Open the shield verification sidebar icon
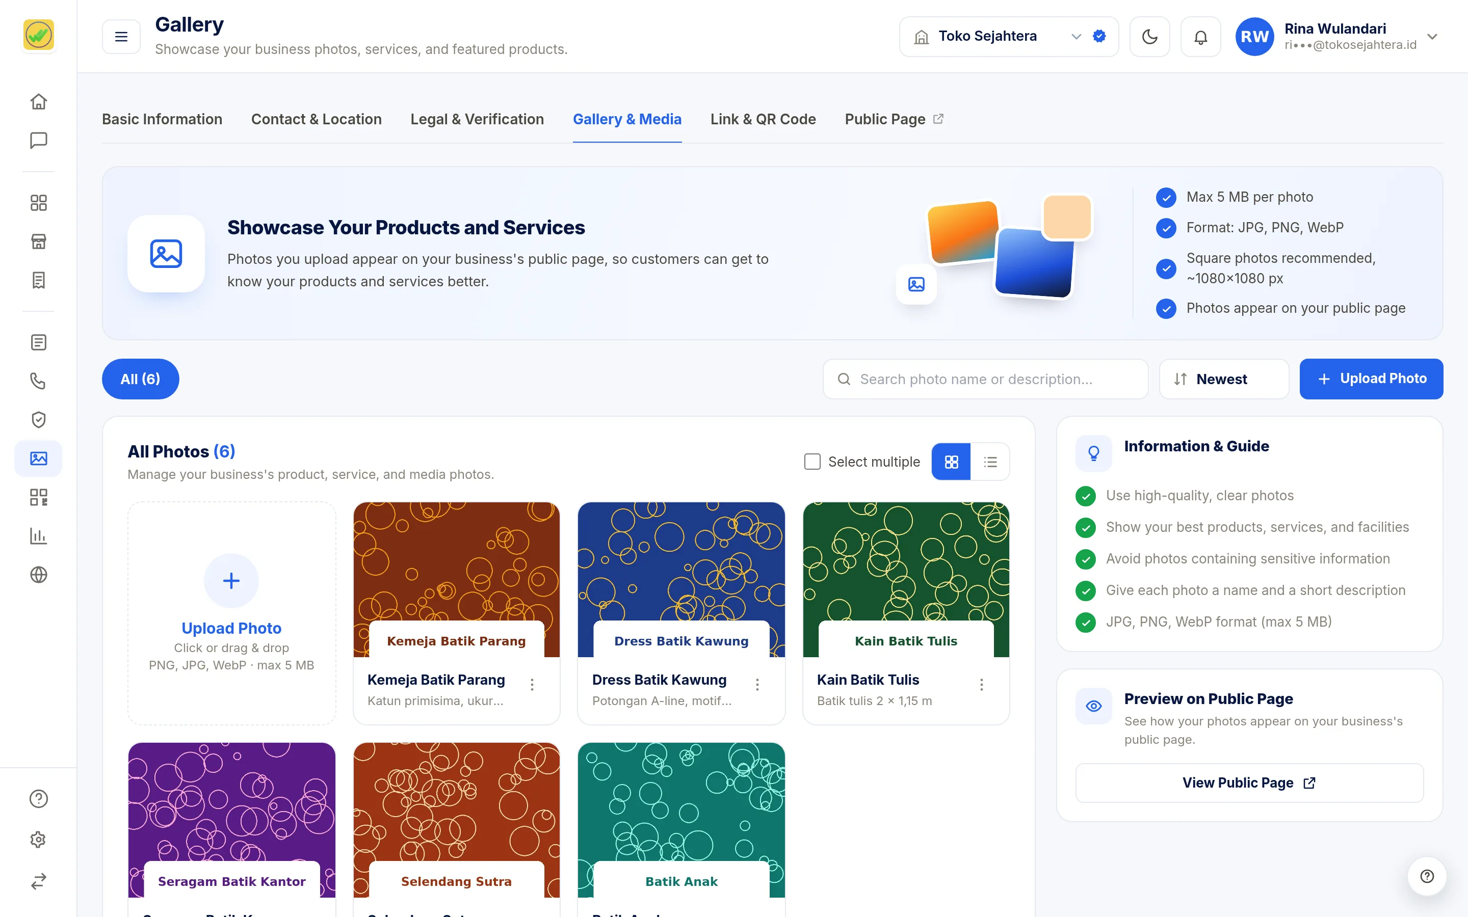 pos(38,420)
